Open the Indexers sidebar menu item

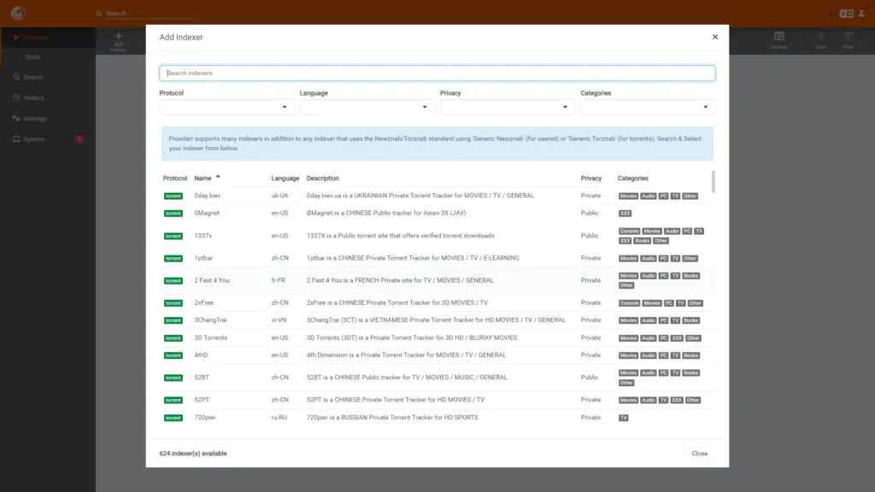35,38
